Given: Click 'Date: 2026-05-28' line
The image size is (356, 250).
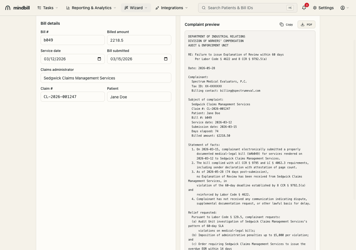Looking at the screenshot, I should [x=202, y=68].
